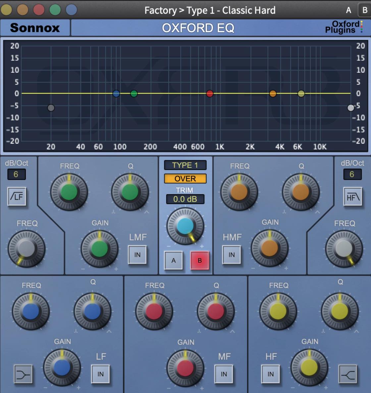Select the grey low filter node on graph
The image size is (371, 393).
(51, 108)
